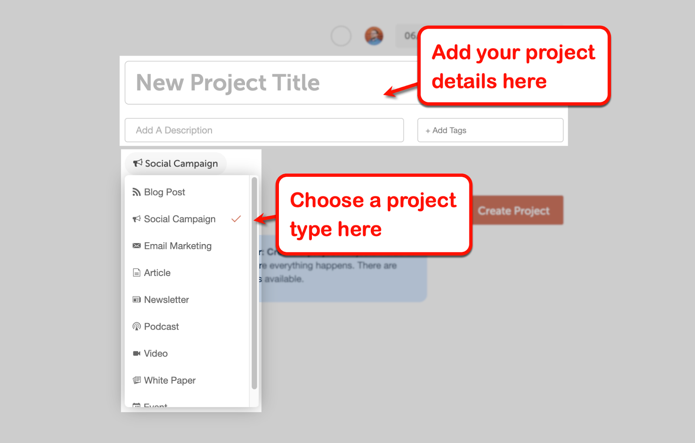Choose the Newsletter project type
695x443 pixels.
[x=187, y=300]
